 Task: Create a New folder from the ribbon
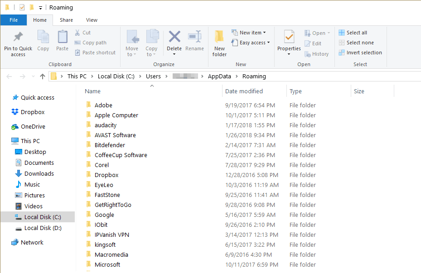click(219, 43)
